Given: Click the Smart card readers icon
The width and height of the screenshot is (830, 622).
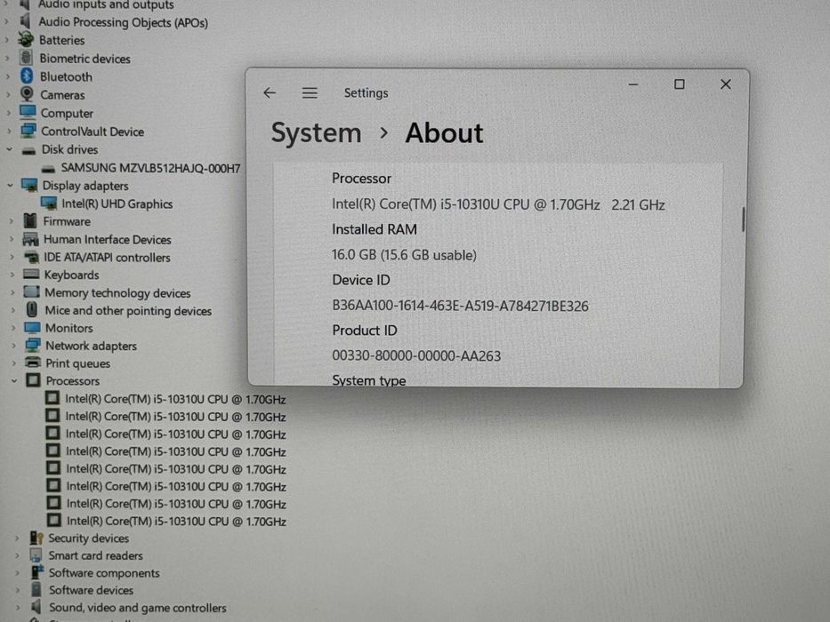Looking at the screenshot, I should click(36, 554).
